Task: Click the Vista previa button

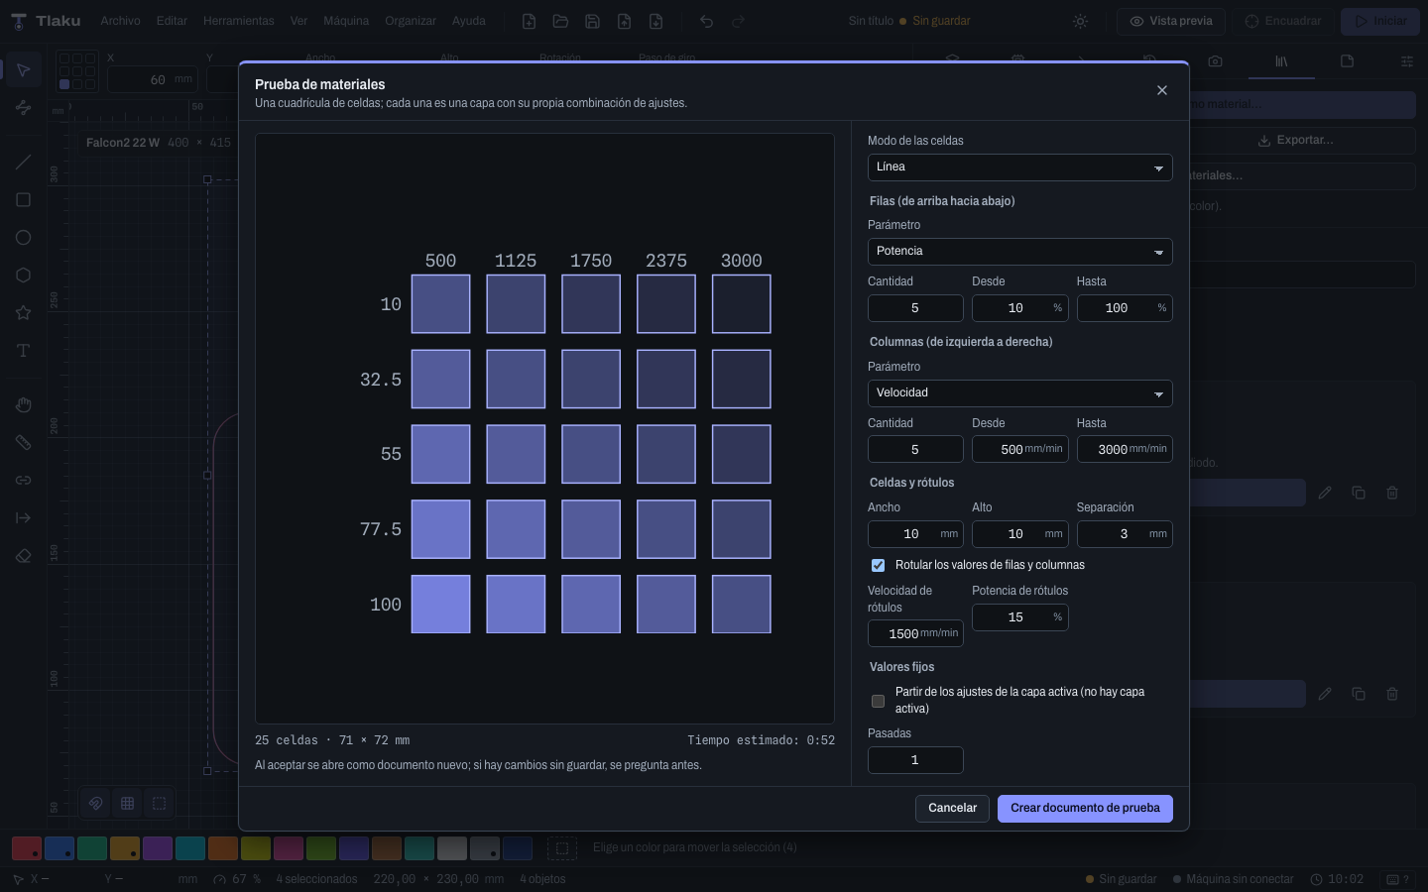Action: click(1171, 21)
